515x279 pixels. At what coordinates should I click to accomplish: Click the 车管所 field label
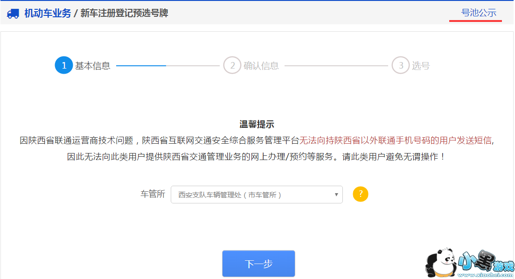(x=153, y=194)
